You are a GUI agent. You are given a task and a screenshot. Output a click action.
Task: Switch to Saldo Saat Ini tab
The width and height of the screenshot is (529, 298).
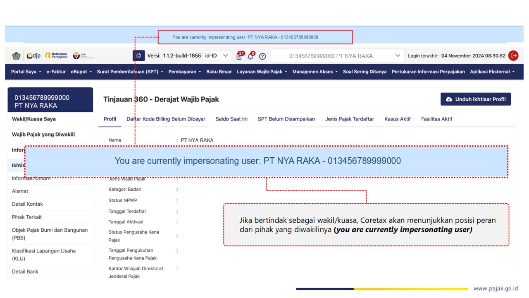pyautogui.click(x=231, y=119)
